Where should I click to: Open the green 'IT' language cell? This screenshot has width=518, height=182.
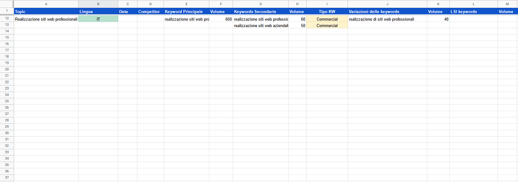tap(98, 19)
